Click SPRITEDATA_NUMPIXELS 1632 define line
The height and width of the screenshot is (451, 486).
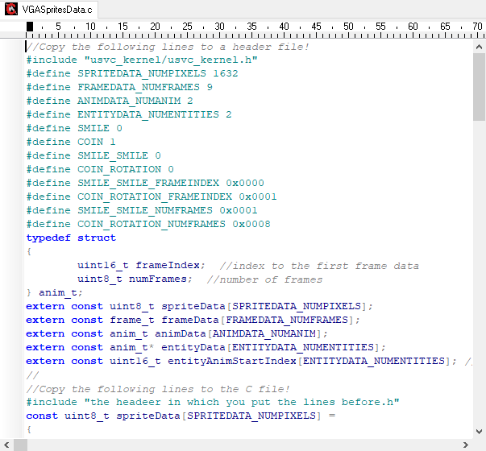(x=132, y=73)
